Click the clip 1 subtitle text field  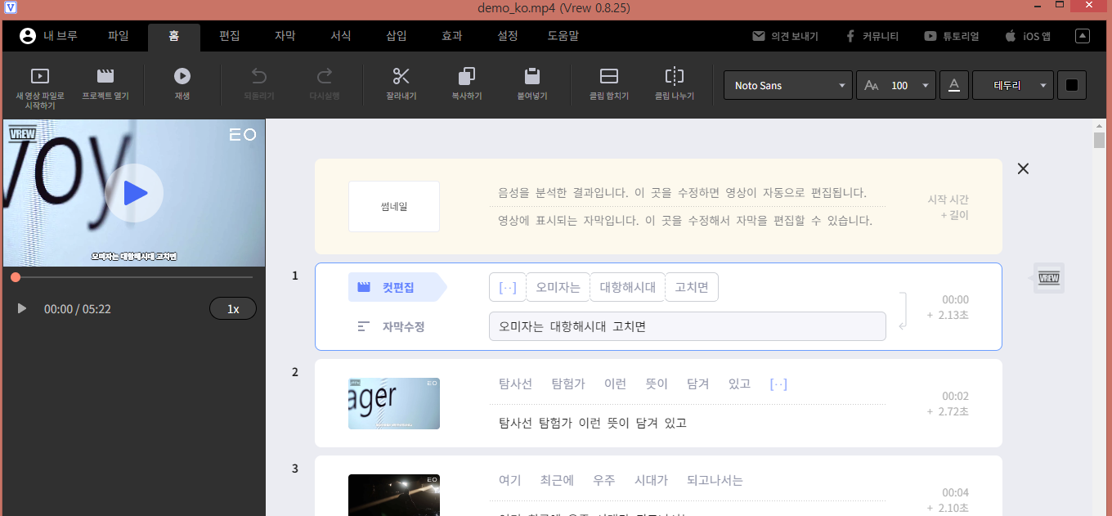(688, 326)
